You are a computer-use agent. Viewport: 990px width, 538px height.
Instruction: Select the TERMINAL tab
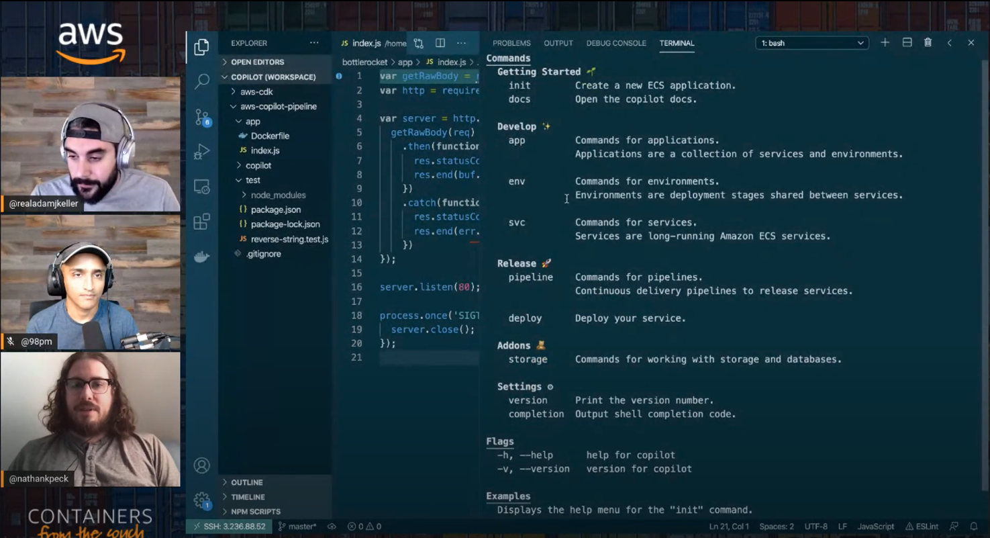[x=677, y=43]
